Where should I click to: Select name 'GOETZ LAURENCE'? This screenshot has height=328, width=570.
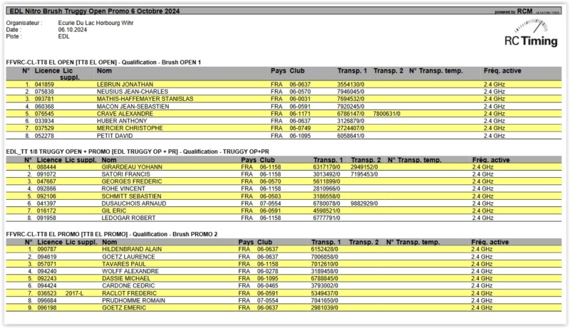[128, 258]
